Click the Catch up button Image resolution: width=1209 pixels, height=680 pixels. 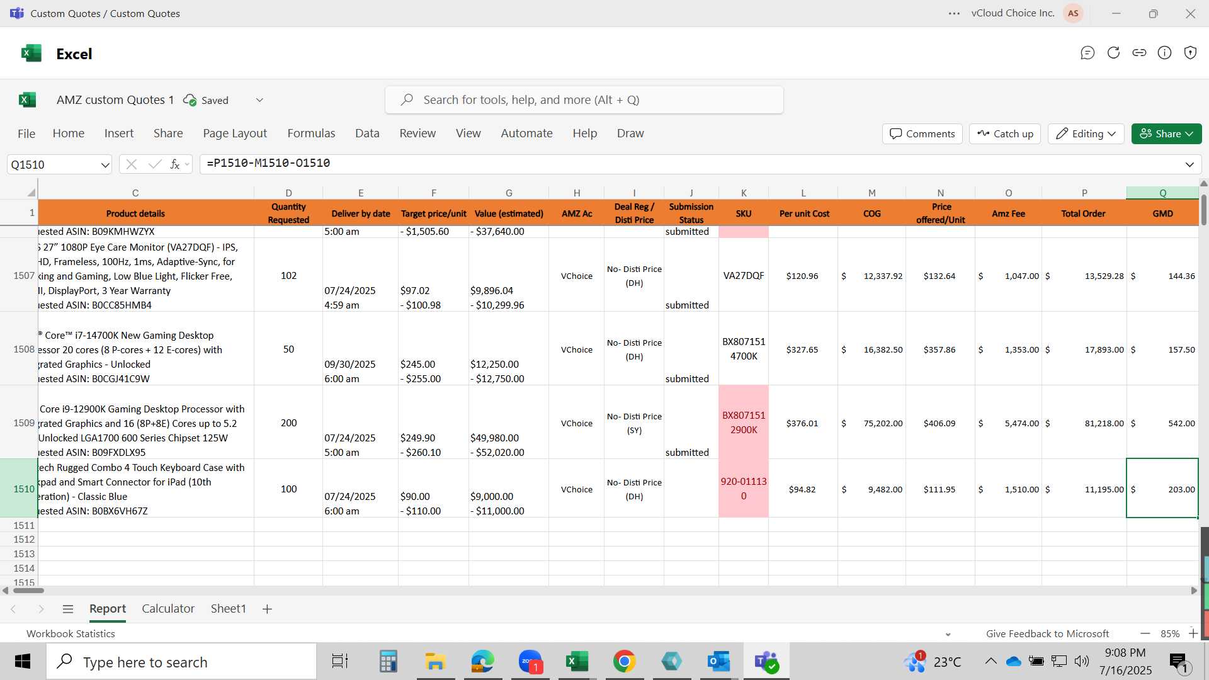point(1005,133)
